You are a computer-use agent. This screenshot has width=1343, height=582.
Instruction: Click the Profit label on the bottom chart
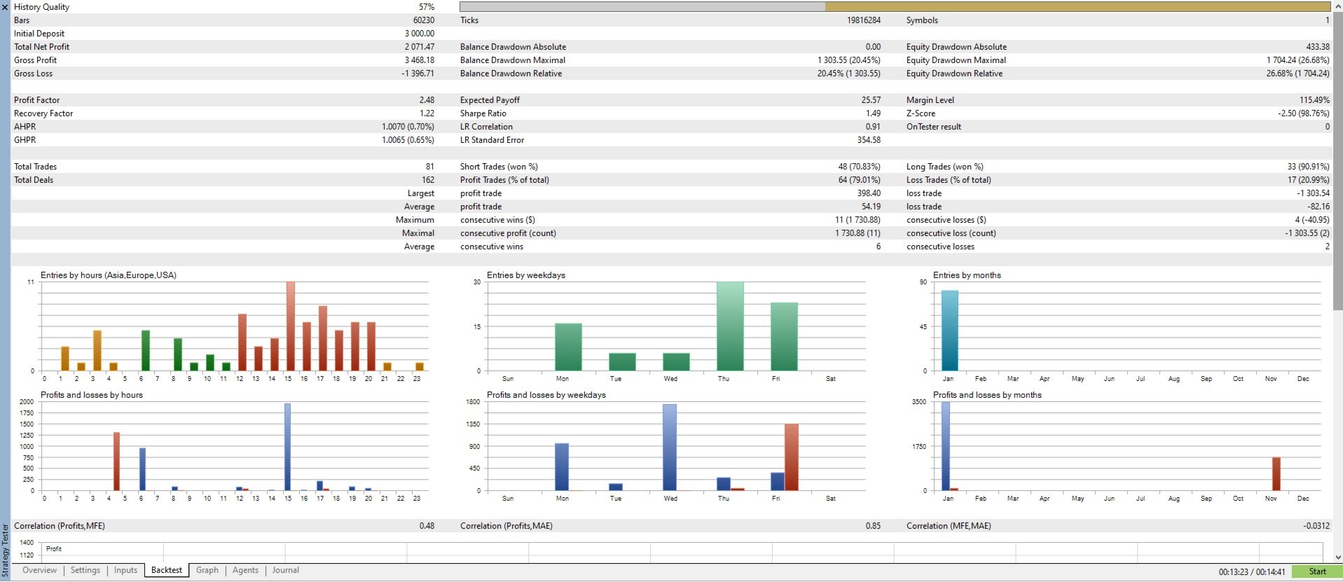point(54,549)
